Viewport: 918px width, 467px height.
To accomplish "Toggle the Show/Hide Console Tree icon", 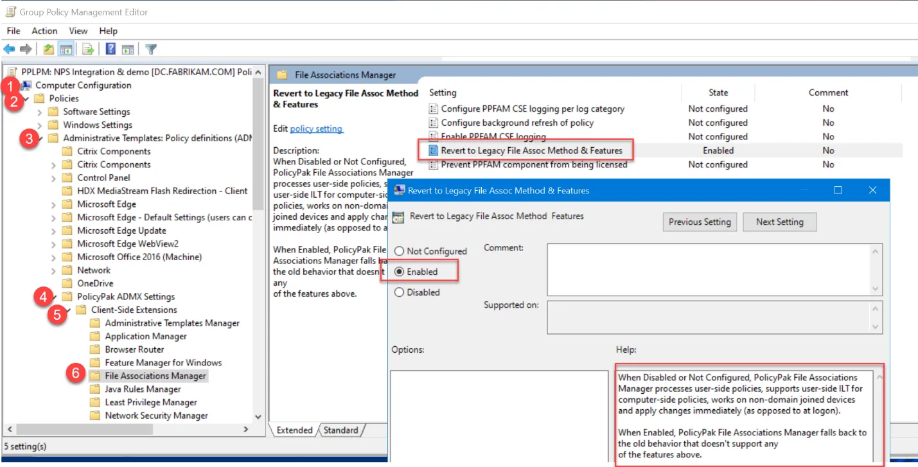I will (x=66, y=49).
